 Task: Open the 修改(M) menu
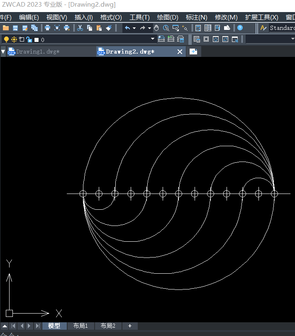click(226, 17)
